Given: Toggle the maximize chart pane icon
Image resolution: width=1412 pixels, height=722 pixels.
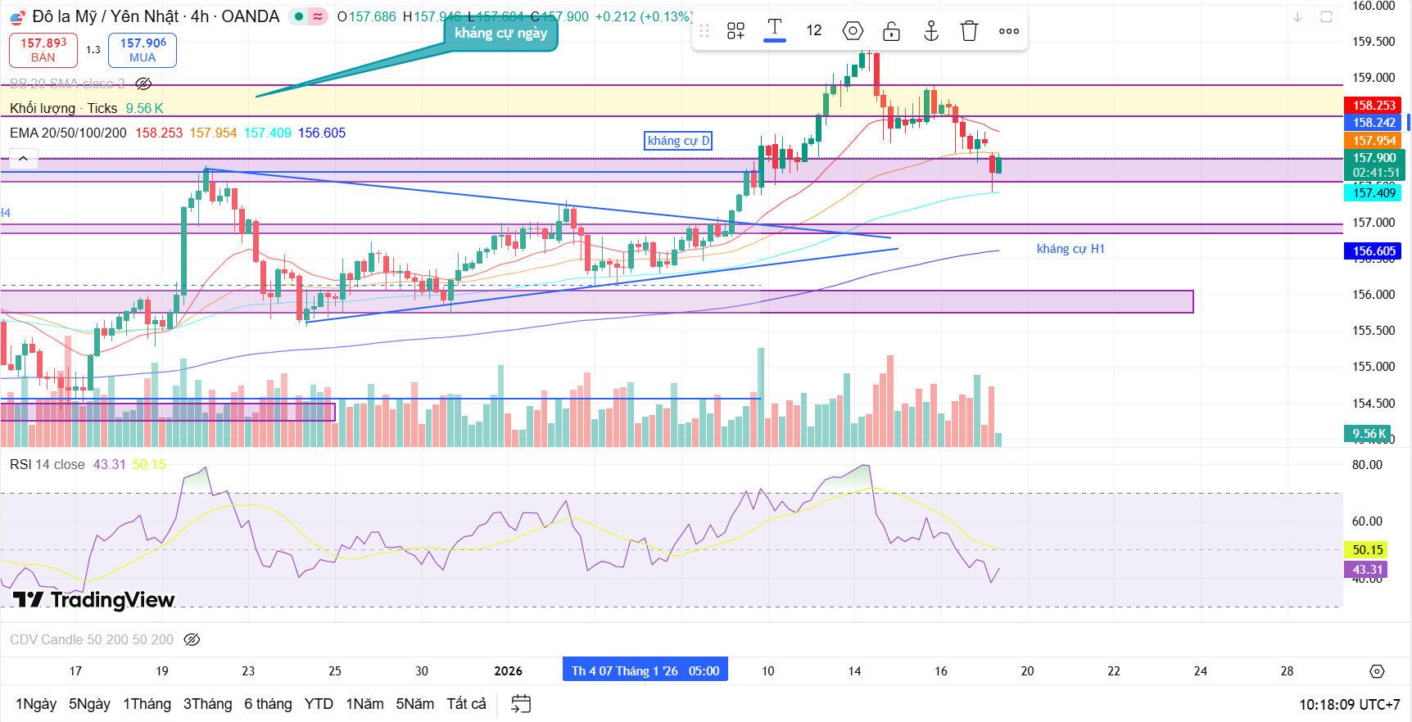Looking at the screenshot, I should [x=1326, y=16].
